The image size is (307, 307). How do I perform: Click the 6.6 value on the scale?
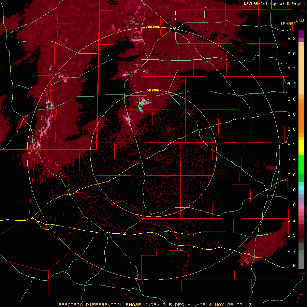(x=292, y=99)
